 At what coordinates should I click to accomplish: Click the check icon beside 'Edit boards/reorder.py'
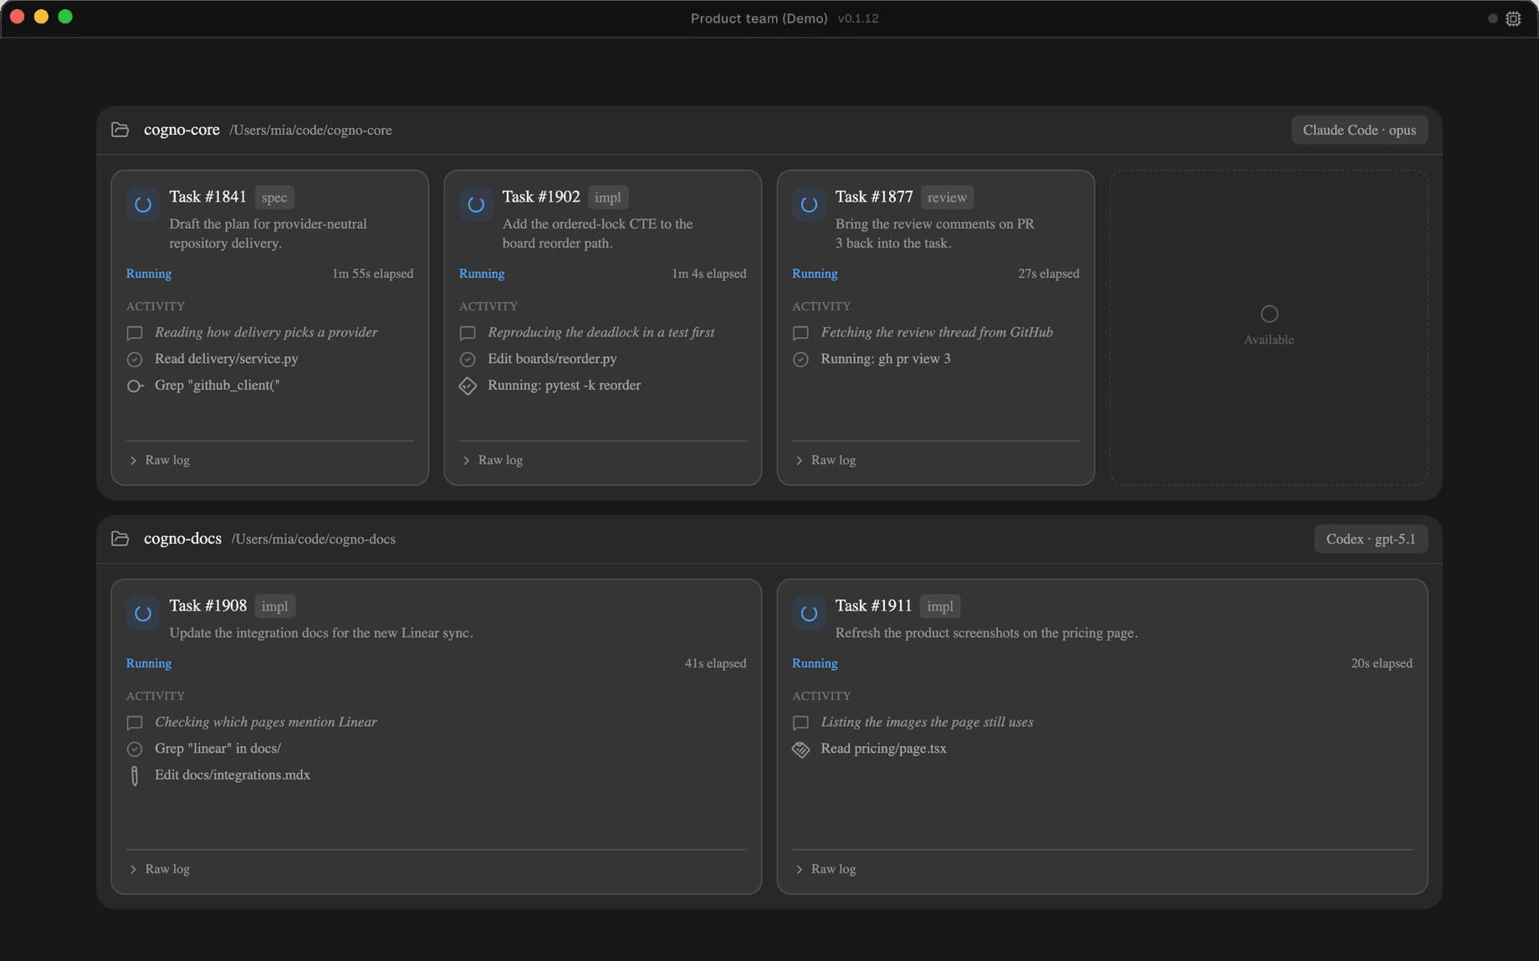[468, 360]
